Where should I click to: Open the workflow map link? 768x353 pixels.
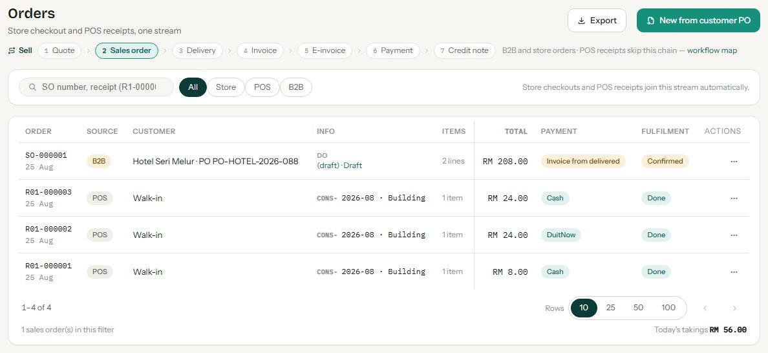pos(712,50)
